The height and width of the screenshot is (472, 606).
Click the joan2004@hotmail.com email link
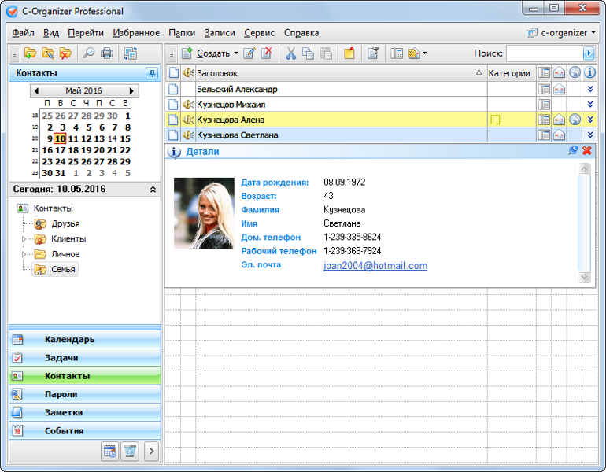pyautogui.click(x=375, y=266)
